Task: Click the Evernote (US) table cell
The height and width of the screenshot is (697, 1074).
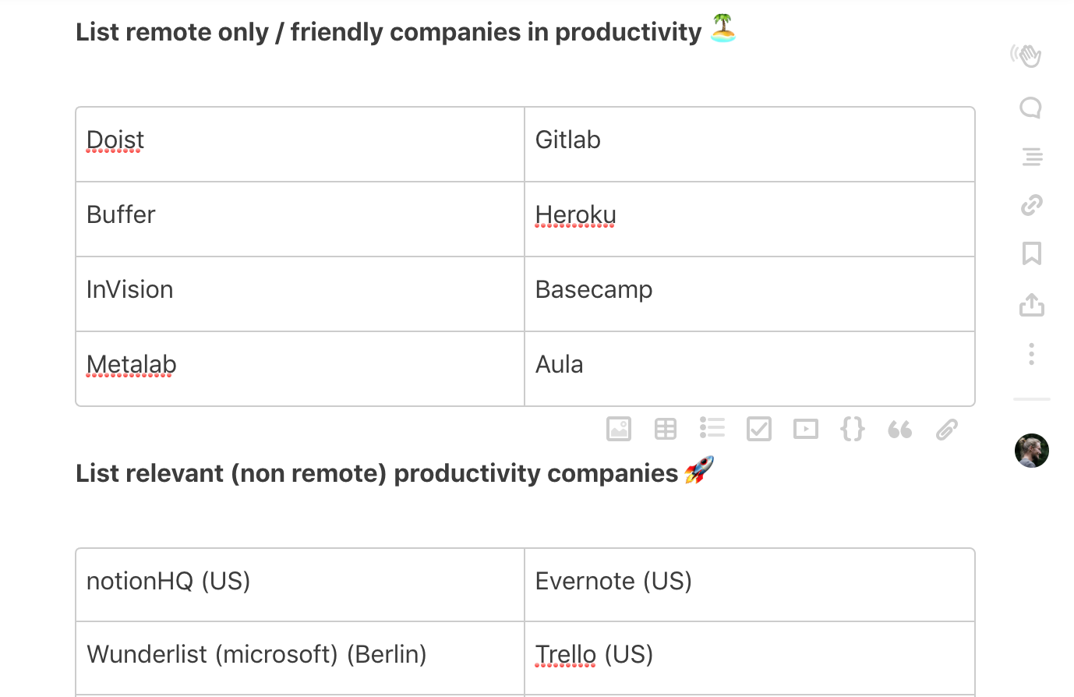Action: pyautogui.click(x=750, y=585)
